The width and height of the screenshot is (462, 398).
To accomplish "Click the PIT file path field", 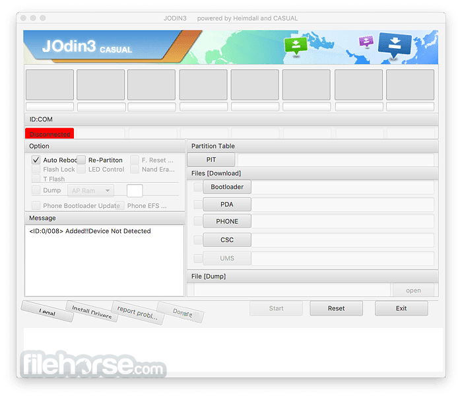I will (x=335, y=160).
